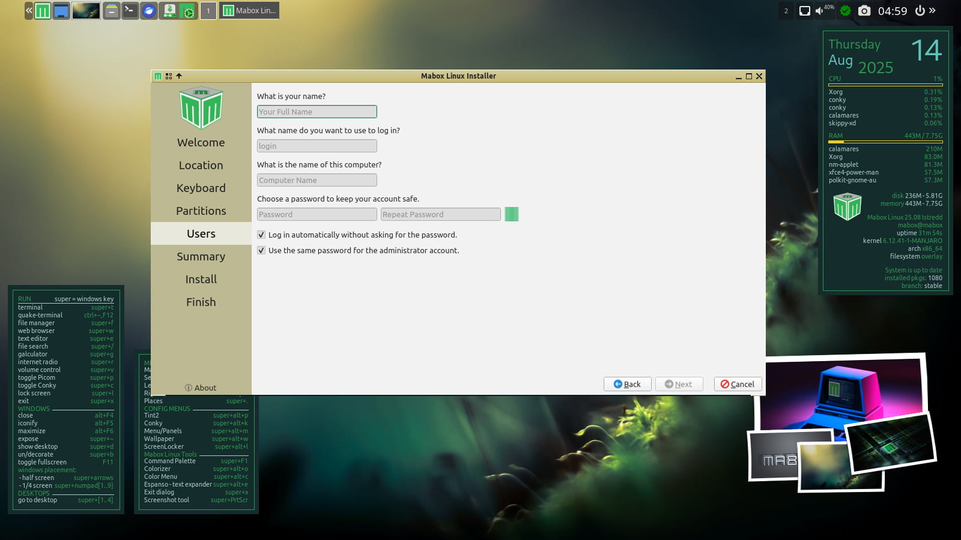The image size is (961, 540).
Task: Switch to workspace 2 in the panel
Action: (x=786, y=11)
